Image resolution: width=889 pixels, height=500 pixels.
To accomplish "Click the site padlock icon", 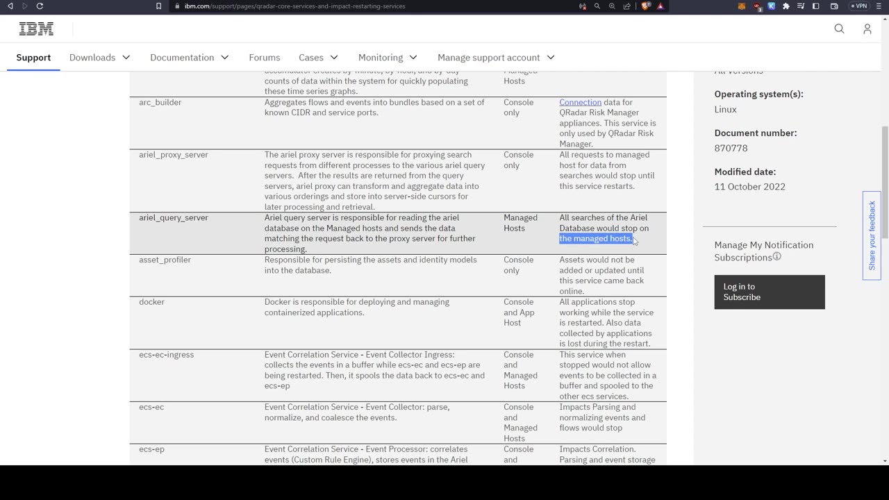I will 177,6.
